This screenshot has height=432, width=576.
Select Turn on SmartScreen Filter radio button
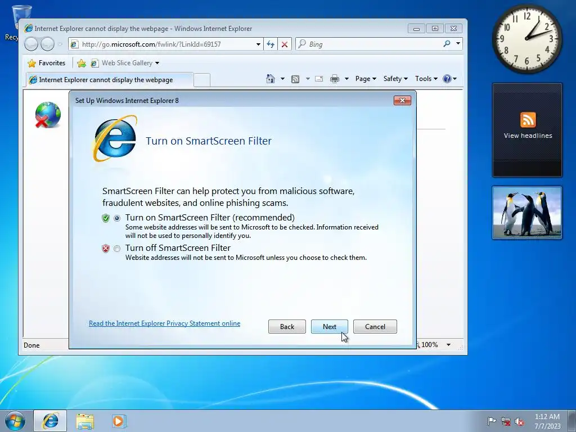[x=117, y=218]
